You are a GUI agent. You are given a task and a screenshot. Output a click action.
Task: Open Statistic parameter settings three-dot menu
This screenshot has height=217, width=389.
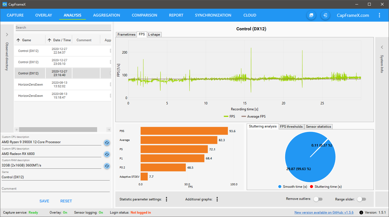(x=166, y=199)
